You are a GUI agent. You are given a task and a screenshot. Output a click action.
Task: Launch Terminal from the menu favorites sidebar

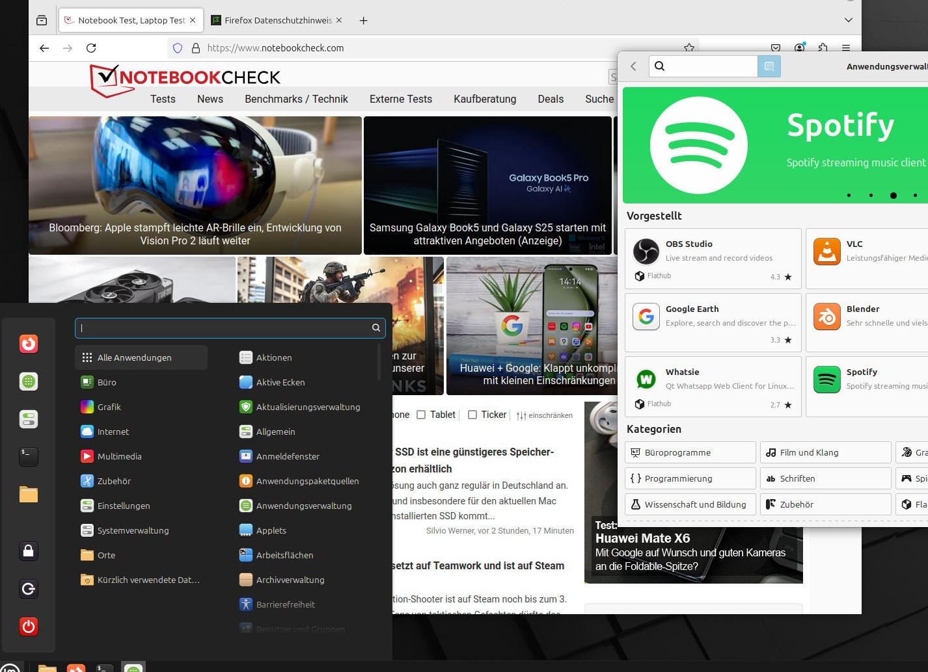pyautogui.click(x=29, y=456)
